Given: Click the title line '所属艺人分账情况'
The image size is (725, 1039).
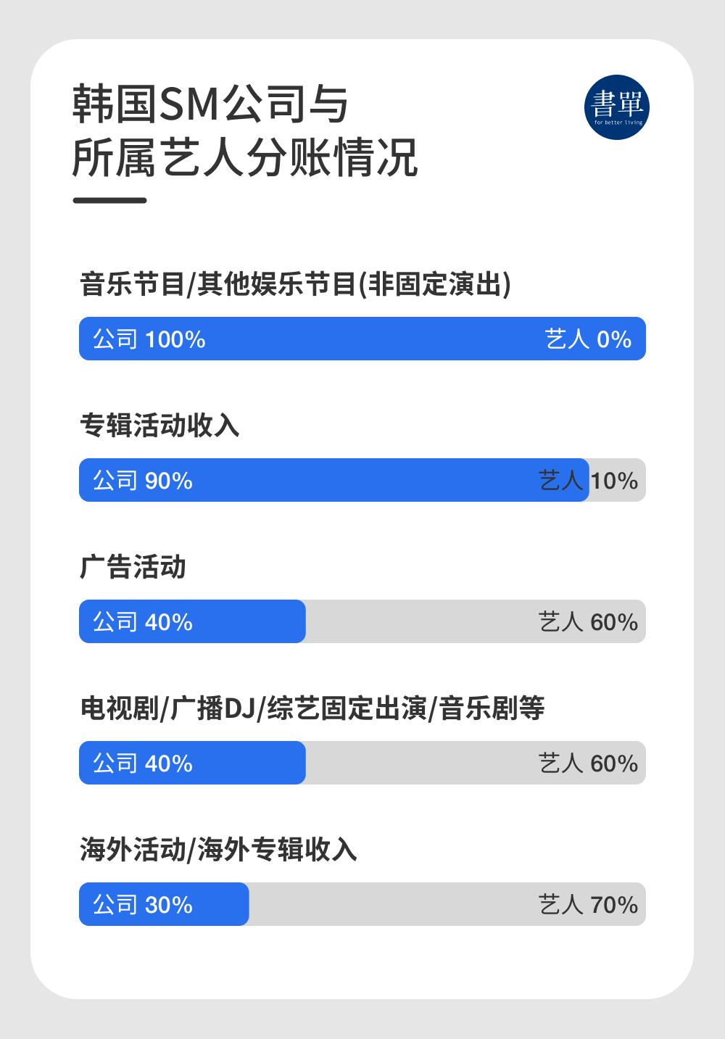Looking at the screenshot, I should click(245, 157).
